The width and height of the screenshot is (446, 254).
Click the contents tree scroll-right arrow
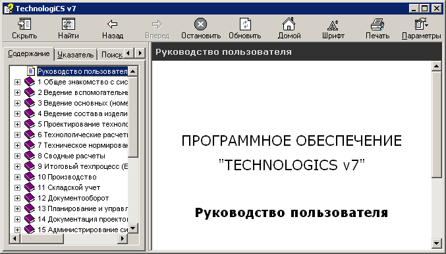[x=123, y=238]
